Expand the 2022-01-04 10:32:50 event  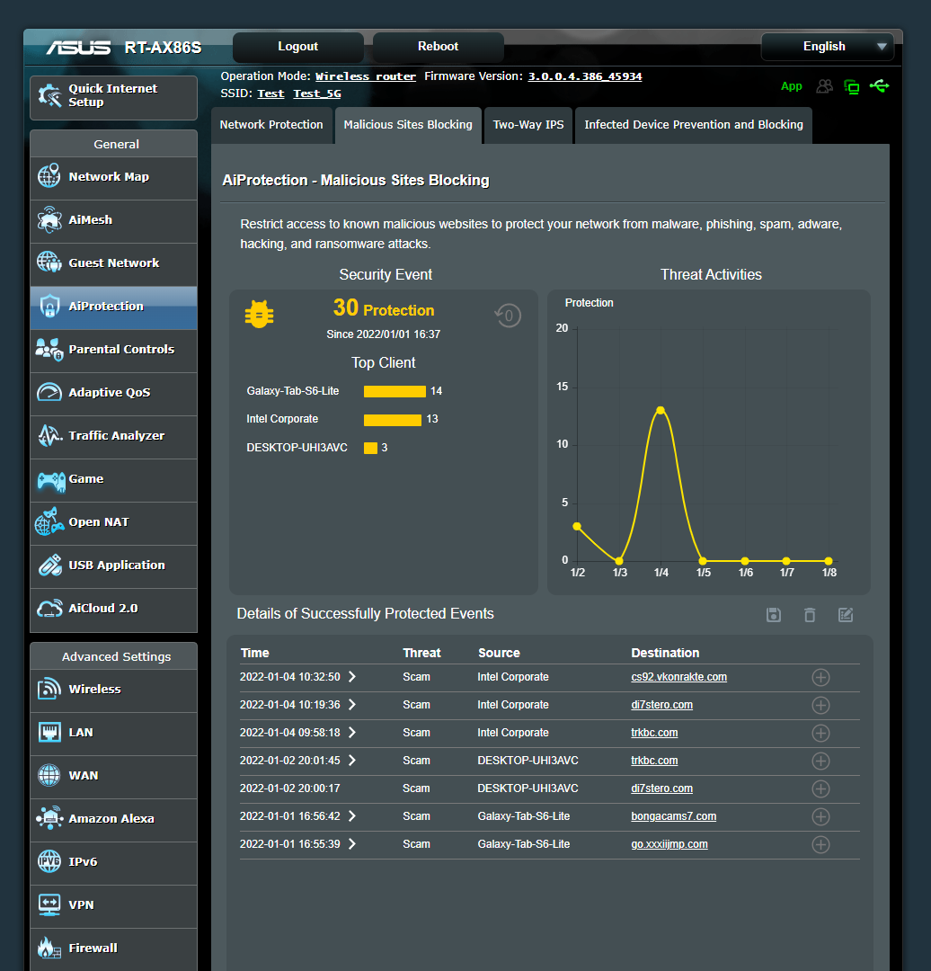352,677
